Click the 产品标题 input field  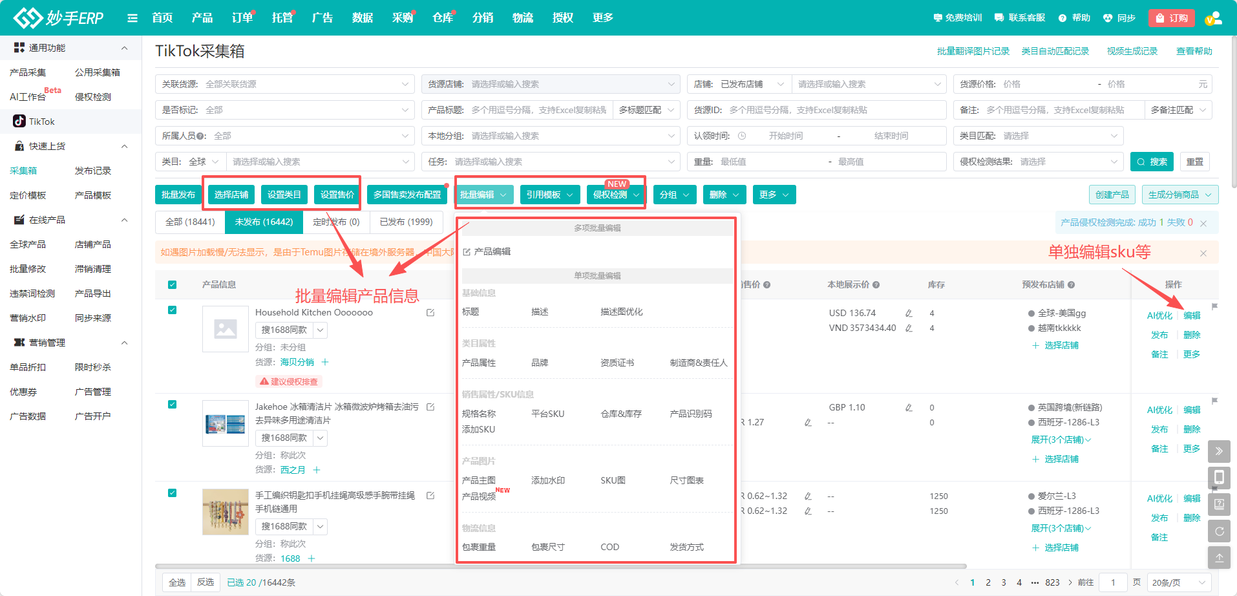pyautogui.click(x=538, y=110)
